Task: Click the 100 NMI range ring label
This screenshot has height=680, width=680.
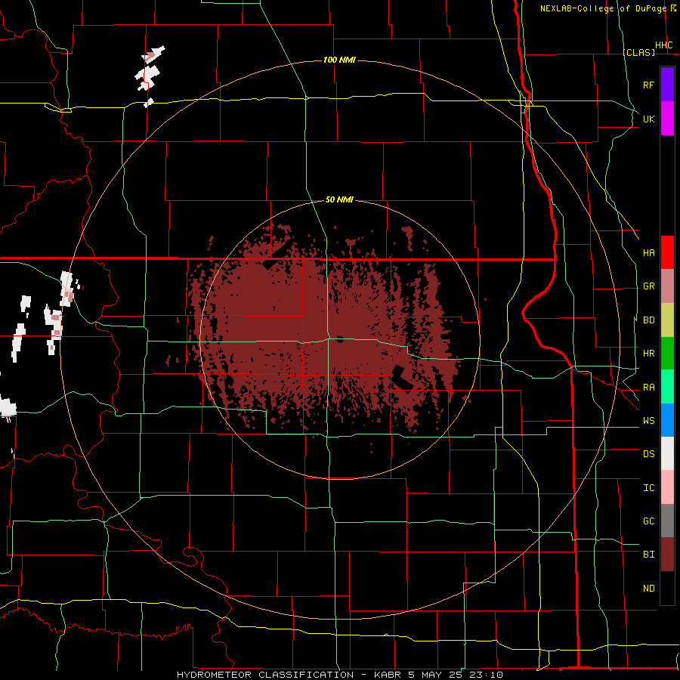Action: 339,60
